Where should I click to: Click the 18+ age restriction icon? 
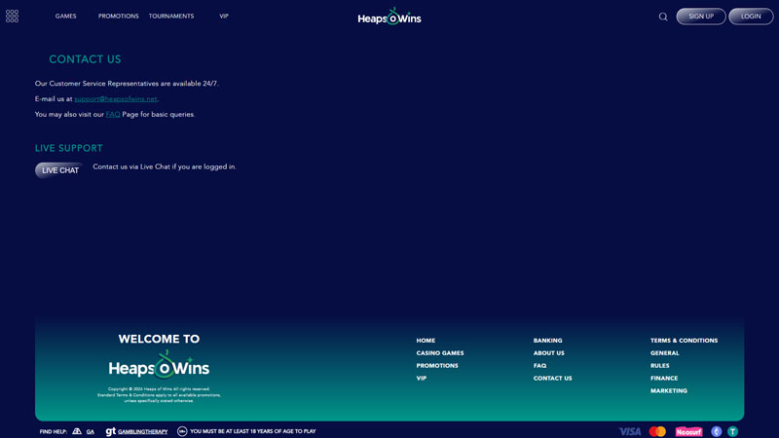click(x=182, y=431)
